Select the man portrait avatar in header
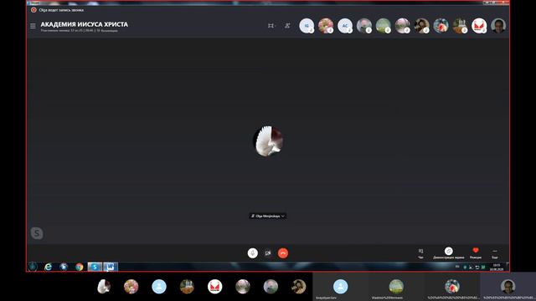This screenshot has width=536, height=301. (498, 26)
